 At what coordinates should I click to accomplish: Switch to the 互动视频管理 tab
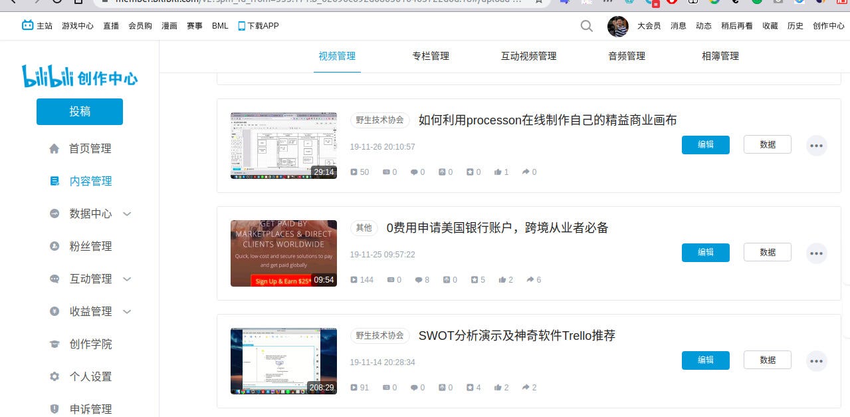528,56
